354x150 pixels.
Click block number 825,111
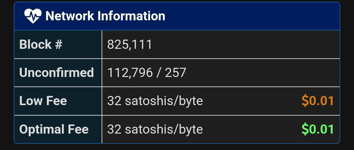pyautogui.click(x=129, y=45)
